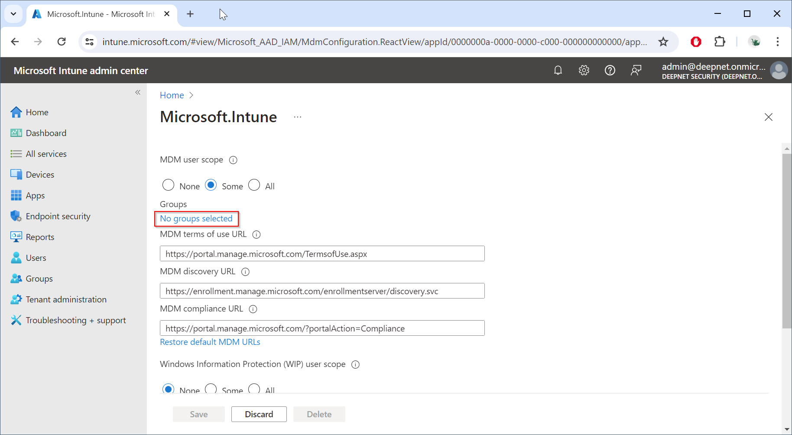Select All for MDM user scope
Image resolution: width=792 pixels, height=435 pixels.
254,185
